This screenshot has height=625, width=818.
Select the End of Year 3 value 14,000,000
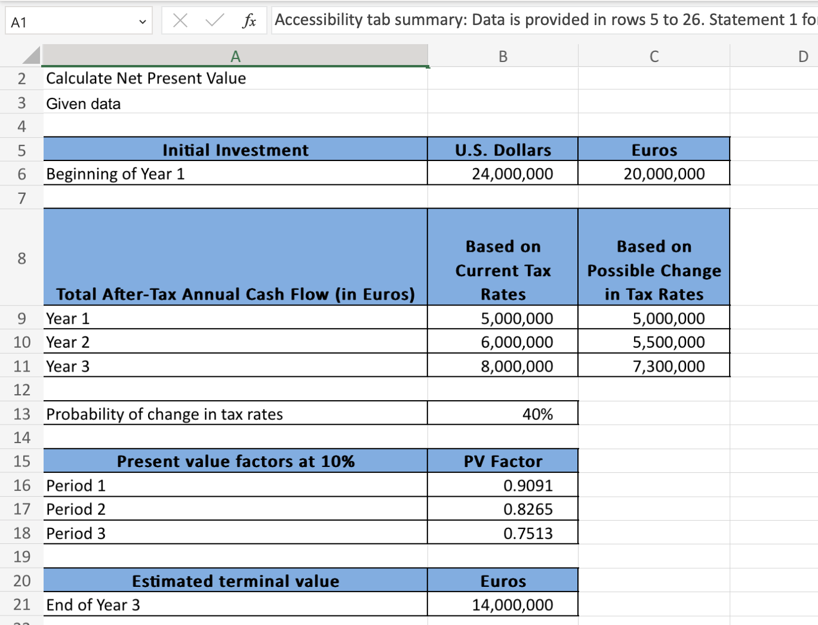coord(503,604)
